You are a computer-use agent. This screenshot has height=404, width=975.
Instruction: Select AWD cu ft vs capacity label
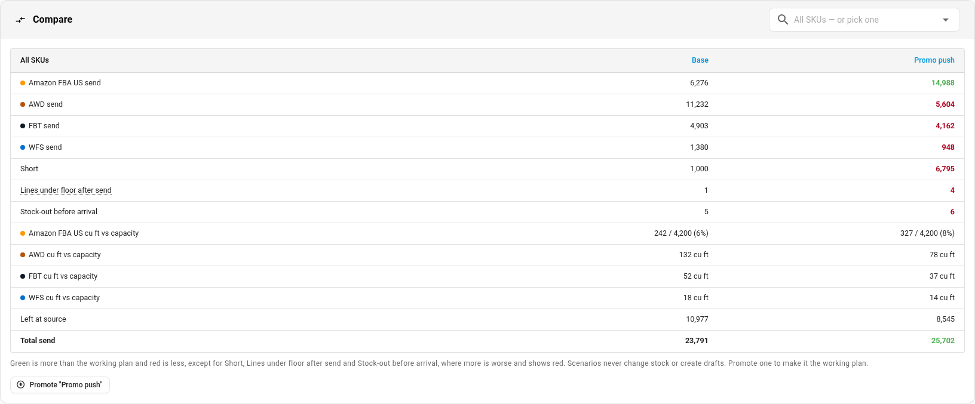point(65,255)
